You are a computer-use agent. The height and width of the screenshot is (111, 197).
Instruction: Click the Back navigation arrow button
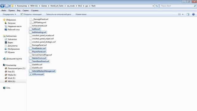point(2,6)
